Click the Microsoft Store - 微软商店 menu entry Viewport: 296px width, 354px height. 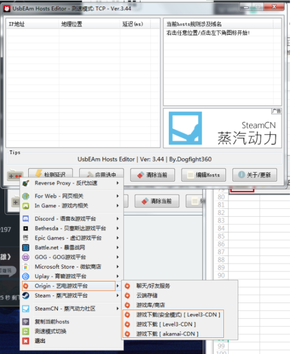pyautogui.click(x=71, y=267)
